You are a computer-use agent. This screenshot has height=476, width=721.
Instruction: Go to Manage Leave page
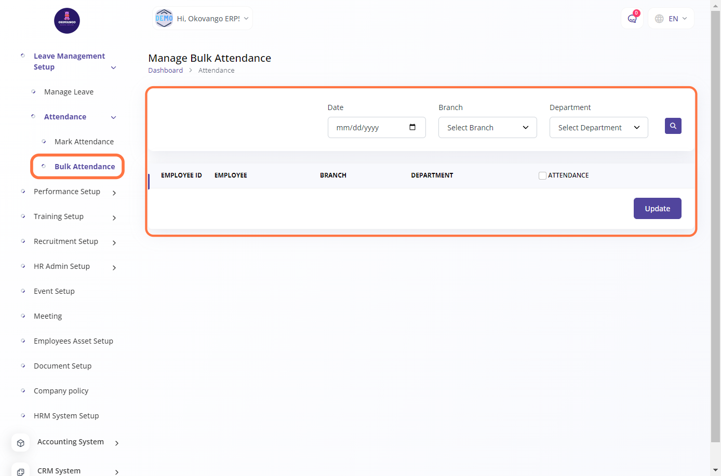coord(69,92)
